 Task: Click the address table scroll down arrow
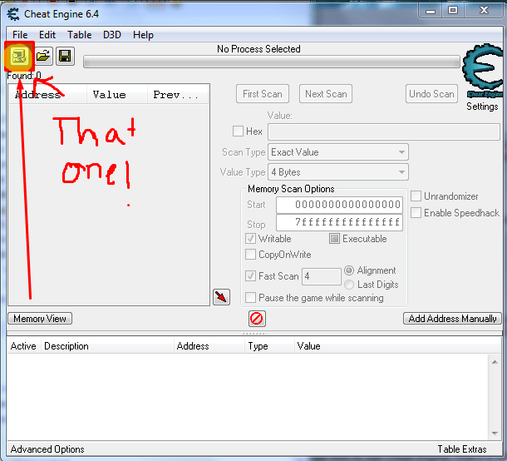coord(495,434)
